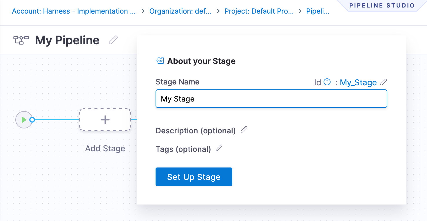Select the My_Stage Id link text
Screen dimensions: 427x221
358,83
